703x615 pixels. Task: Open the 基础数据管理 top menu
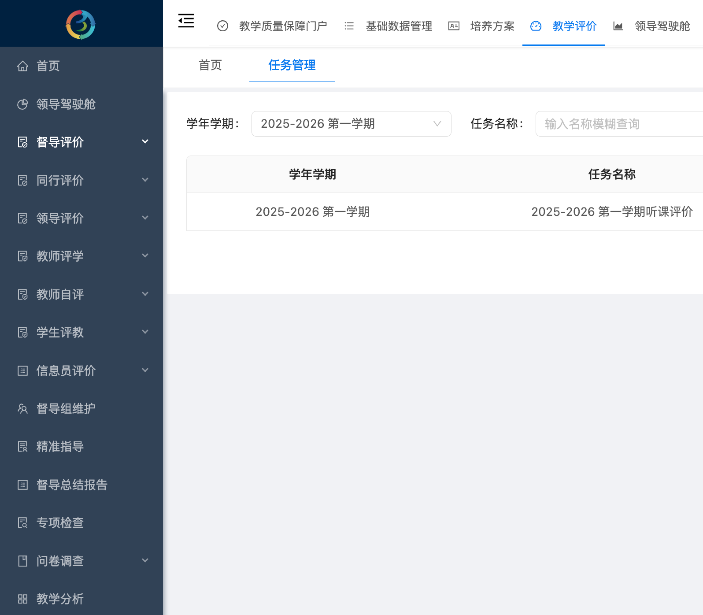point(399,26)
